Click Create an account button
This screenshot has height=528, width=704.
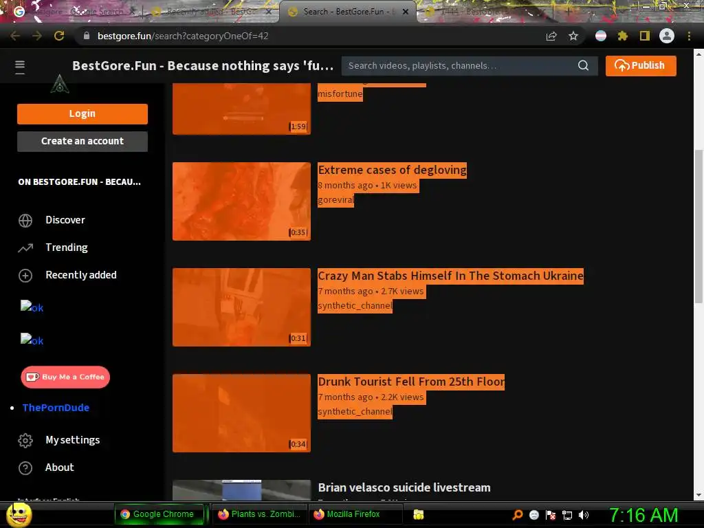[x=82, y=141]
